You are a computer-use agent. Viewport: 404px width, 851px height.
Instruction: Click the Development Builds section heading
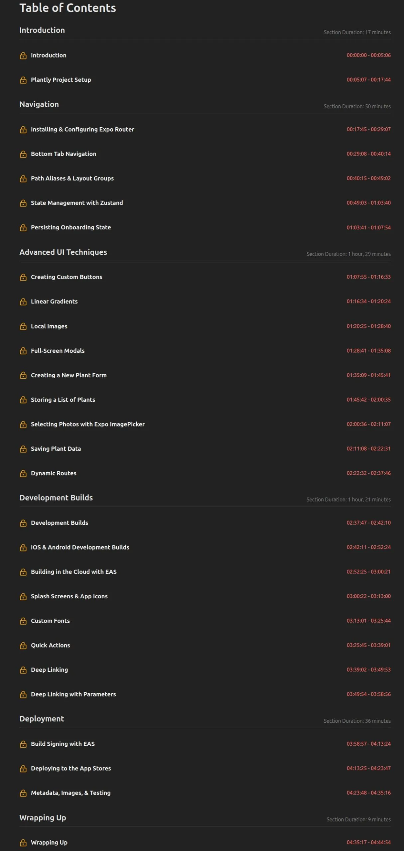pos(56,498)
